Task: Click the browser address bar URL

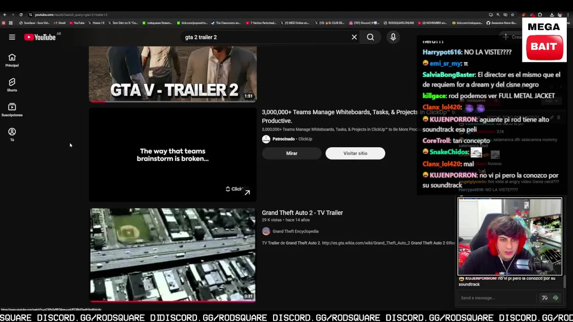Action: (x=72, y=15)
